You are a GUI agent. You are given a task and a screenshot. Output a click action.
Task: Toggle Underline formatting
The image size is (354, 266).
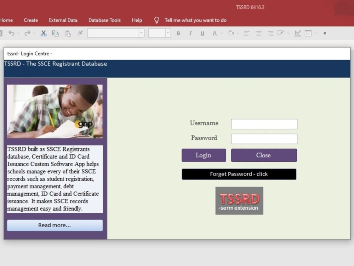pos(202,33)
